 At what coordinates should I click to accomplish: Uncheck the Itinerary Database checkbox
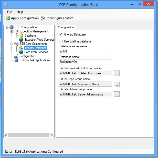pyautogui.click(x=60, y=34)
